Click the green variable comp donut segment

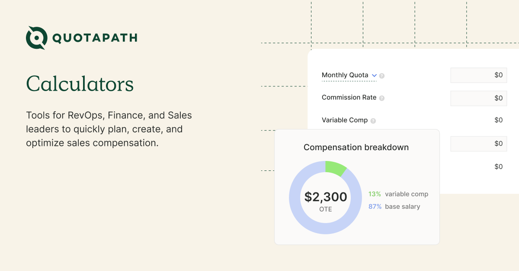coord(336,168)
